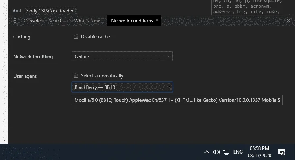The image size is (295, 160).
Task: Open the volume speaker tray icon
Action: [217, 152]
